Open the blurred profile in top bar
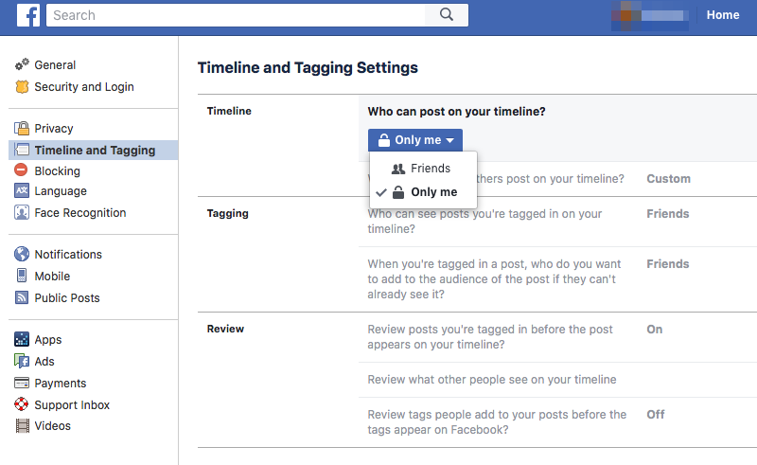The image size is (757, 465). click(x=650, y=15)
